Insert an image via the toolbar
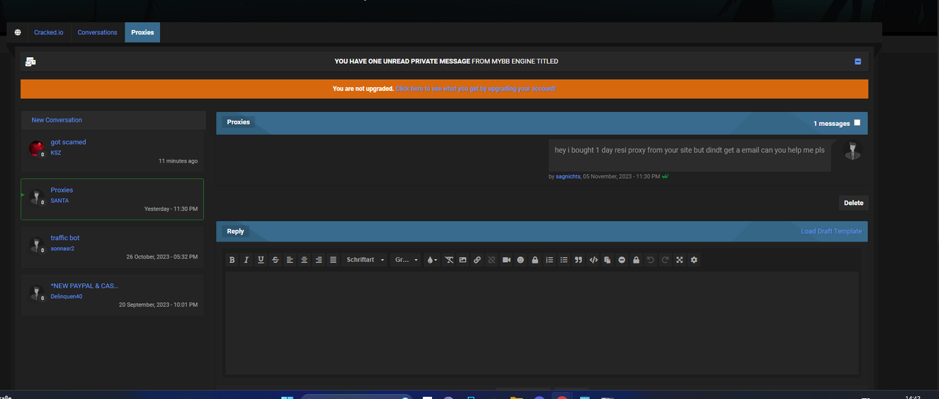939x399 pixels. tap(463, 260)
